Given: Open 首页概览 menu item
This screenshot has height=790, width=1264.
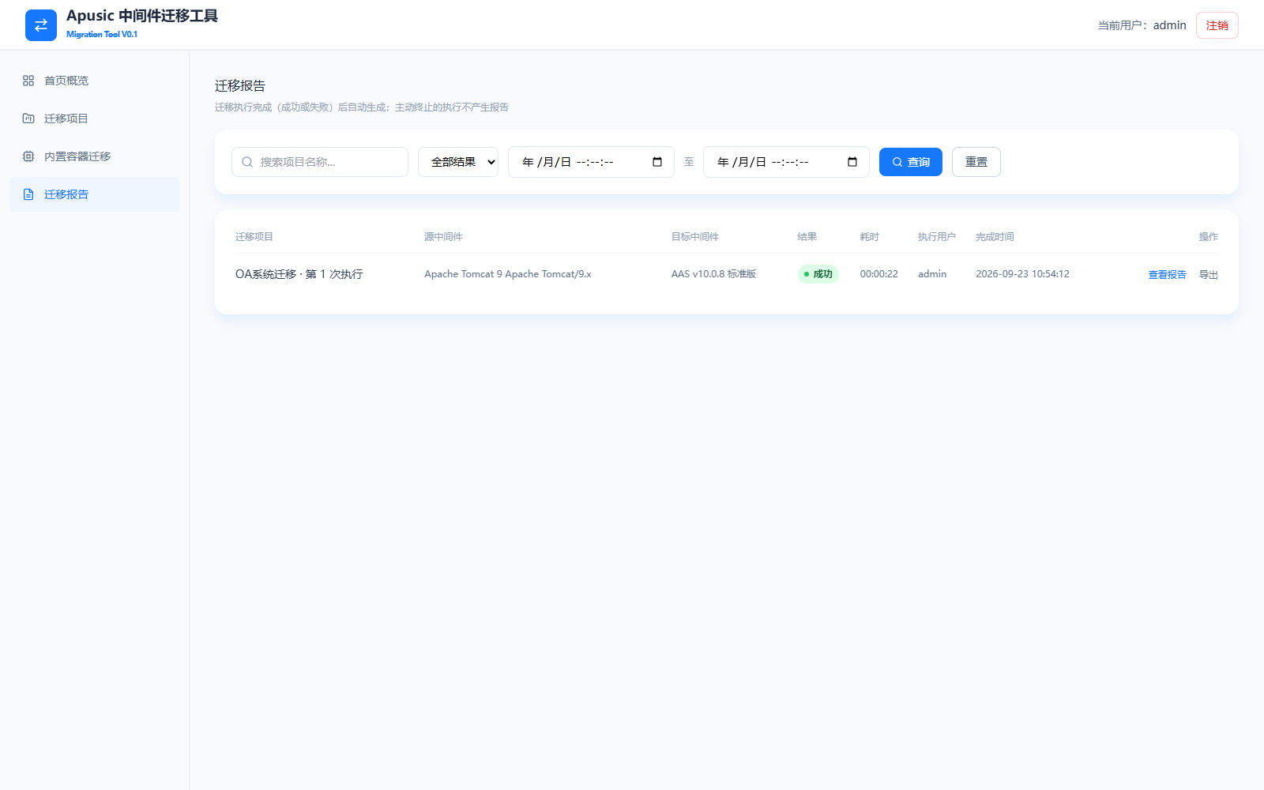Looking at the screenshot, I should tap(95, 81).
